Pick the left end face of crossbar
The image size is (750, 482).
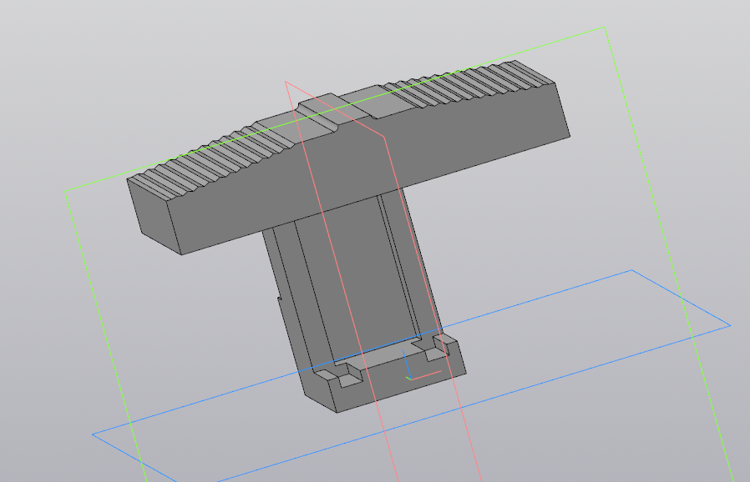pyautogui.click(x=154, y=216)
